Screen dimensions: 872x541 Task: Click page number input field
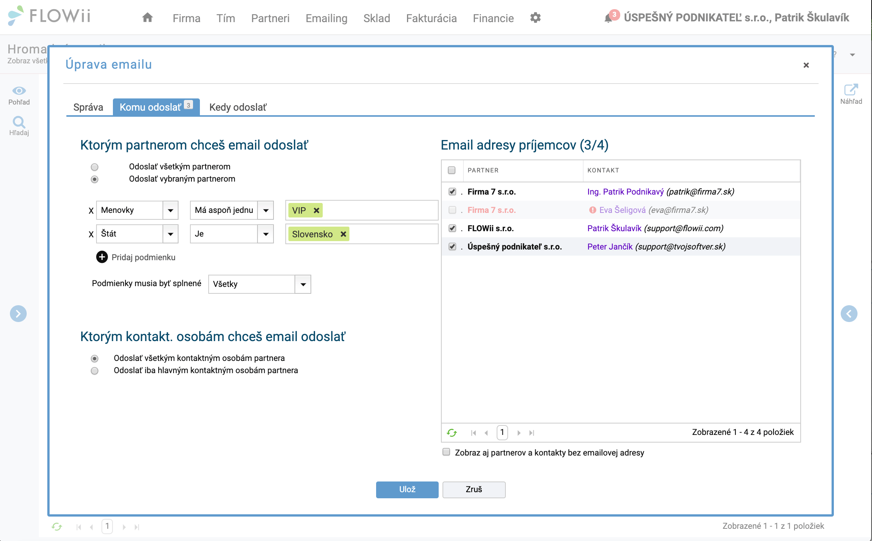tap(502, 432)
